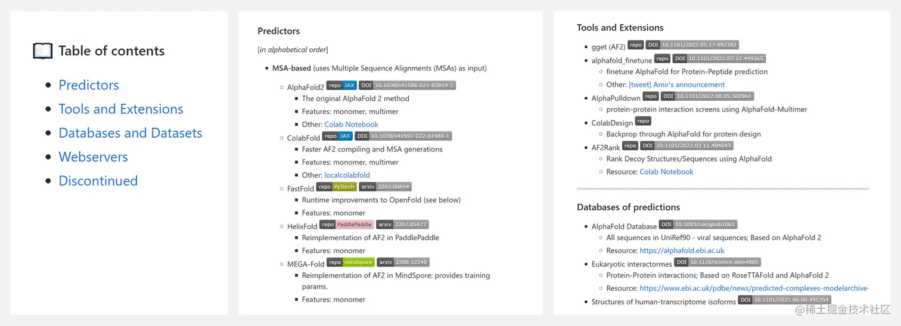Open ColabDesign repo badge
The image size is (901, 326).
pyautogui.click(x=643, y=122)
